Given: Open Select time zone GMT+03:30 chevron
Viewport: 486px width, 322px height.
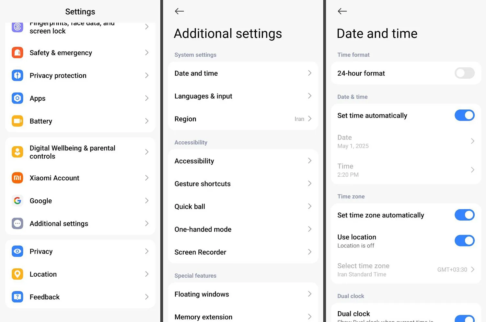Looking at the screenshot, I should coord(473,270).
